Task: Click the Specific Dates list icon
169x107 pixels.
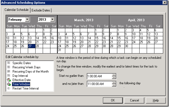Action: (9, 63)
